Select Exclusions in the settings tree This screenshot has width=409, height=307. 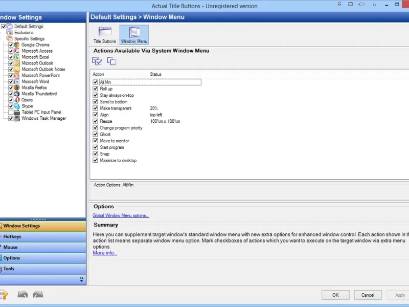[24, 33]
